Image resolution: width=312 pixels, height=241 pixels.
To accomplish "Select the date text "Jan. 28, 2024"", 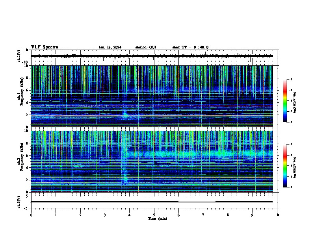I will pyautogui.click(x=110, y=47).
